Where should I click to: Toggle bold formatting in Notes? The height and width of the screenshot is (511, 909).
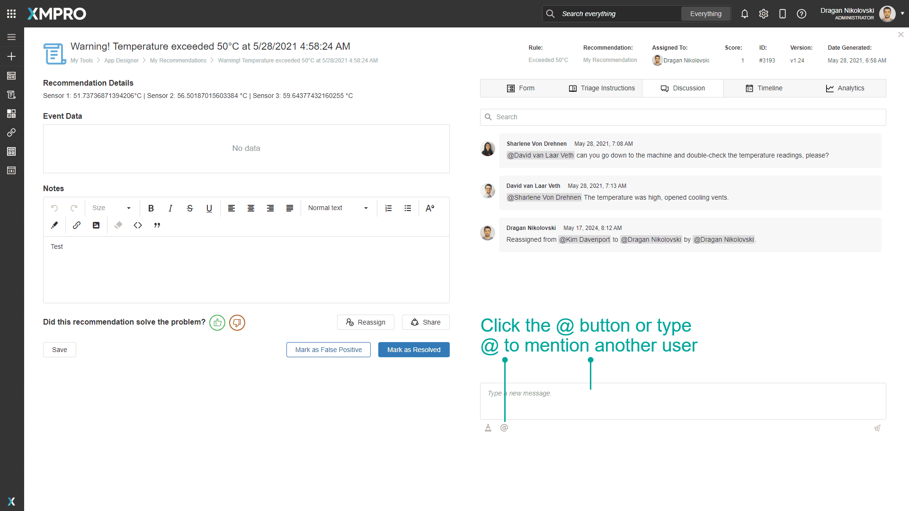click(x=151, y=208)
